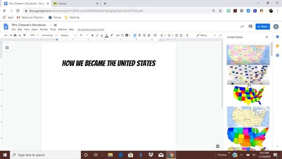
Task: Open Tasks in the side panel
Action: 277,55
